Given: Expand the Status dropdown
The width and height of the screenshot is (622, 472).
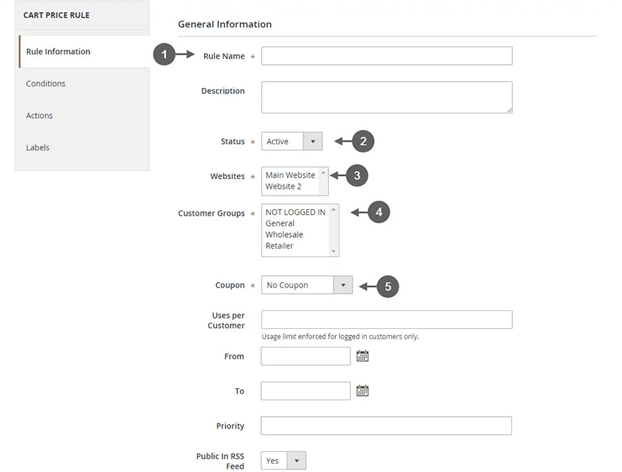Looking at the screenshot, I should tap(292, 142).
